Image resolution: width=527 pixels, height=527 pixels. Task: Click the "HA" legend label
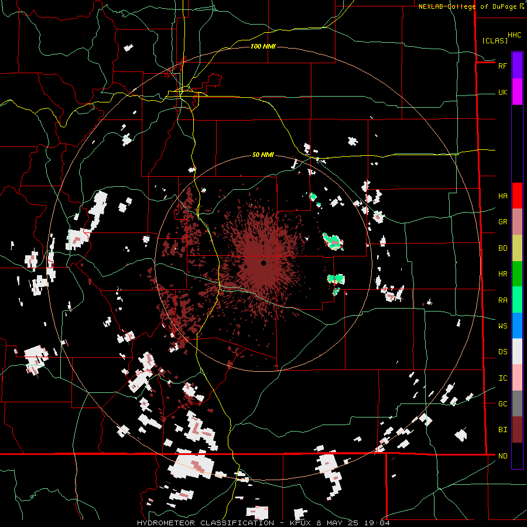[502, 196]
